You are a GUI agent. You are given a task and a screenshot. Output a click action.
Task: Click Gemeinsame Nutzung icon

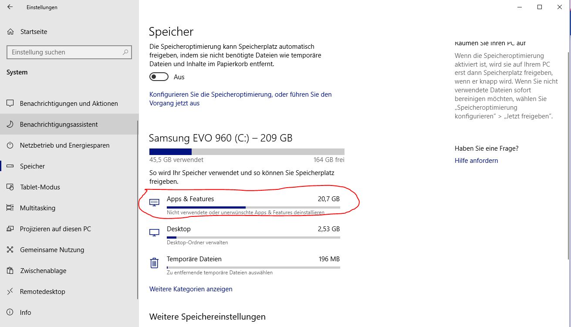click(x=10, y=250)
